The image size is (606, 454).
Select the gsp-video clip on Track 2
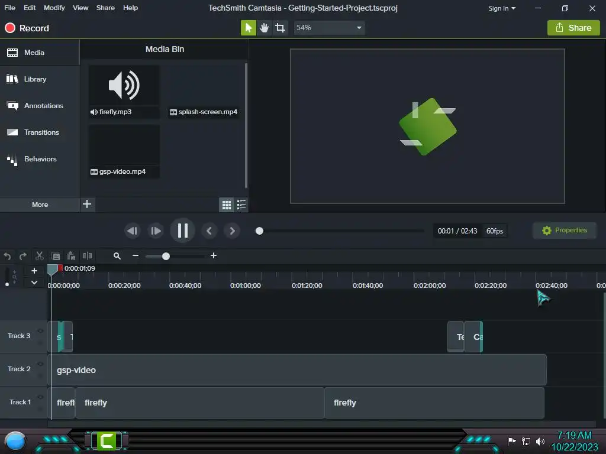tap(297, 370)
